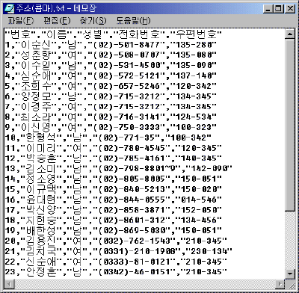Open the 편집(E) menu
Screen dimensions: 299x293
[57, 20]
